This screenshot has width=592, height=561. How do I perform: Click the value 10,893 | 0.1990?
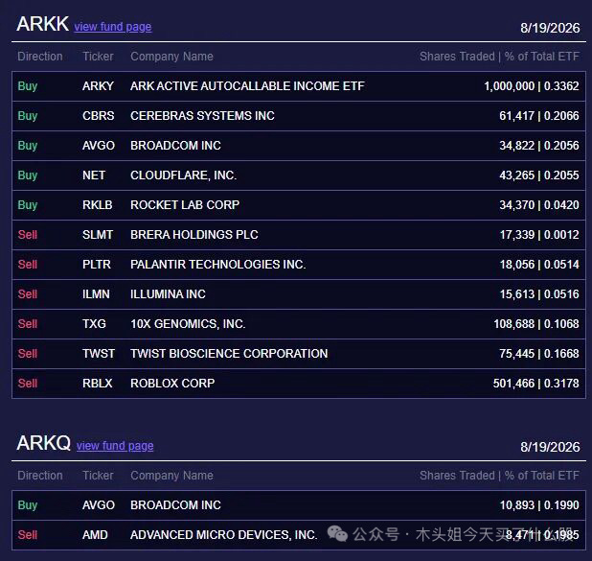coord(539,505)
